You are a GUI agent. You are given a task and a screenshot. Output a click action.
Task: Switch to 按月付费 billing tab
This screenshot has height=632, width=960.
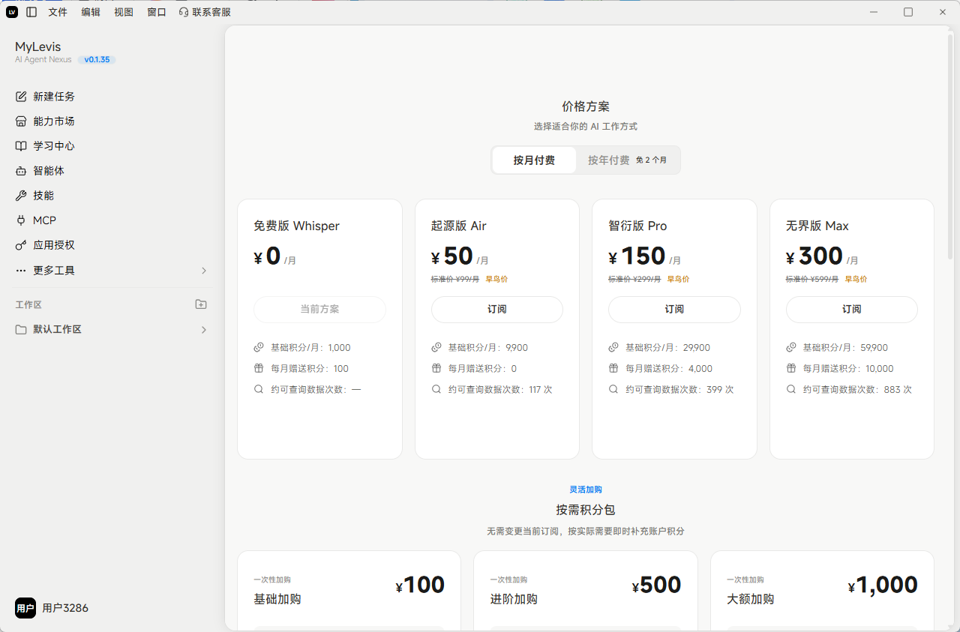point(534,160)
